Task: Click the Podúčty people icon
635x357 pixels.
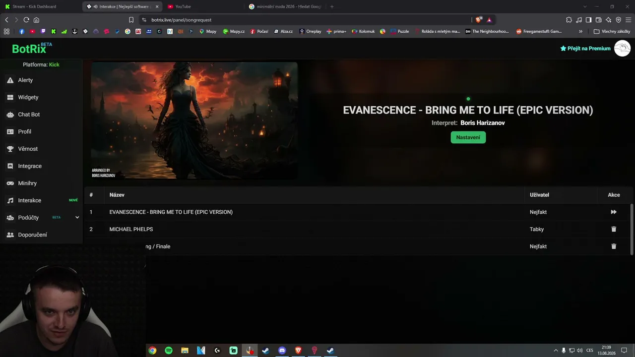Action: [10, 218]
